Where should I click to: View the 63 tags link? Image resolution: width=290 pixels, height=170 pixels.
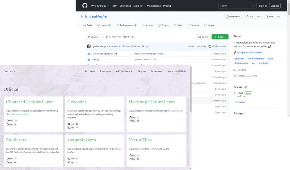(x=129, y=37)
